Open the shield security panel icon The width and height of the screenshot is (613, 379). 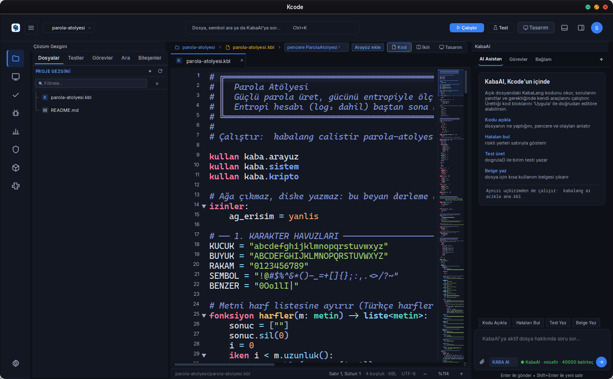16,150
